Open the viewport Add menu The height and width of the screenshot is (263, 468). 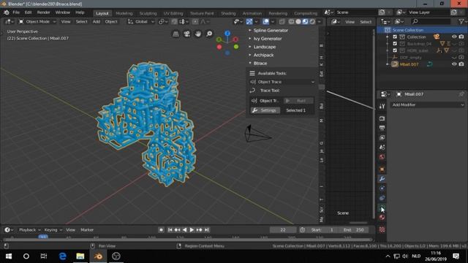(x=96, y=21)
